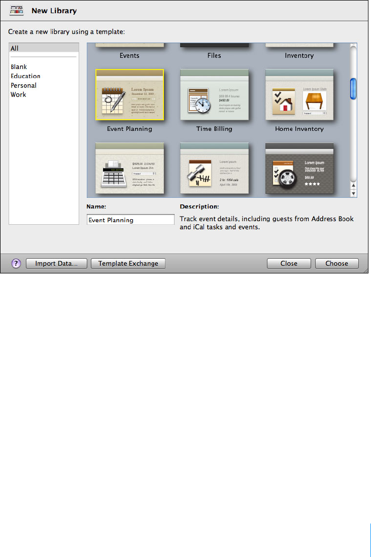Click the Files template label

pos(214,55)
